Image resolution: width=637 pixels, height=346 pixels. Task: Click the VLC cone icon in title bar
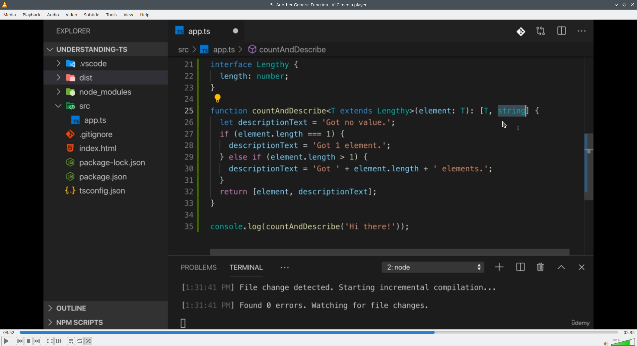pos(5,5)
